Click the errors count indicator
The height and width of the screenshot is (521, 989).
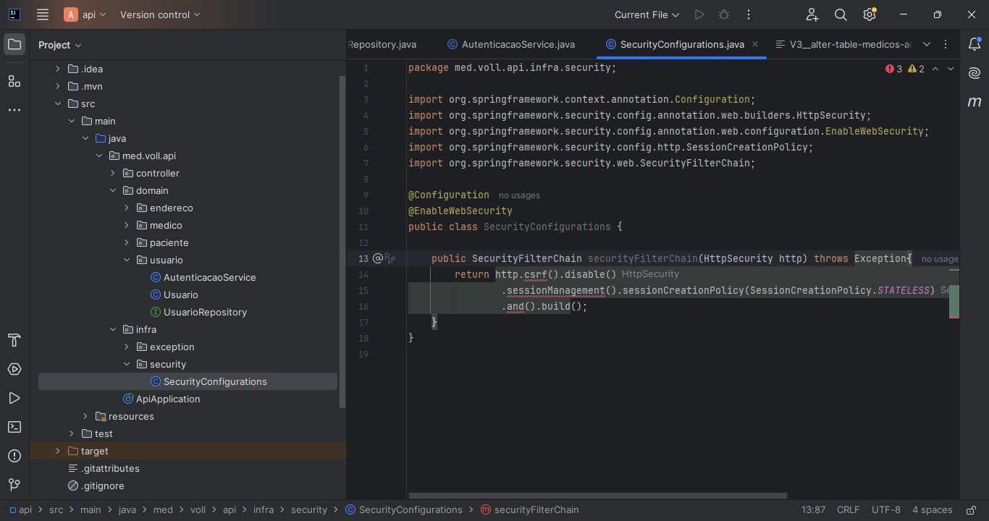coord(893,69)
